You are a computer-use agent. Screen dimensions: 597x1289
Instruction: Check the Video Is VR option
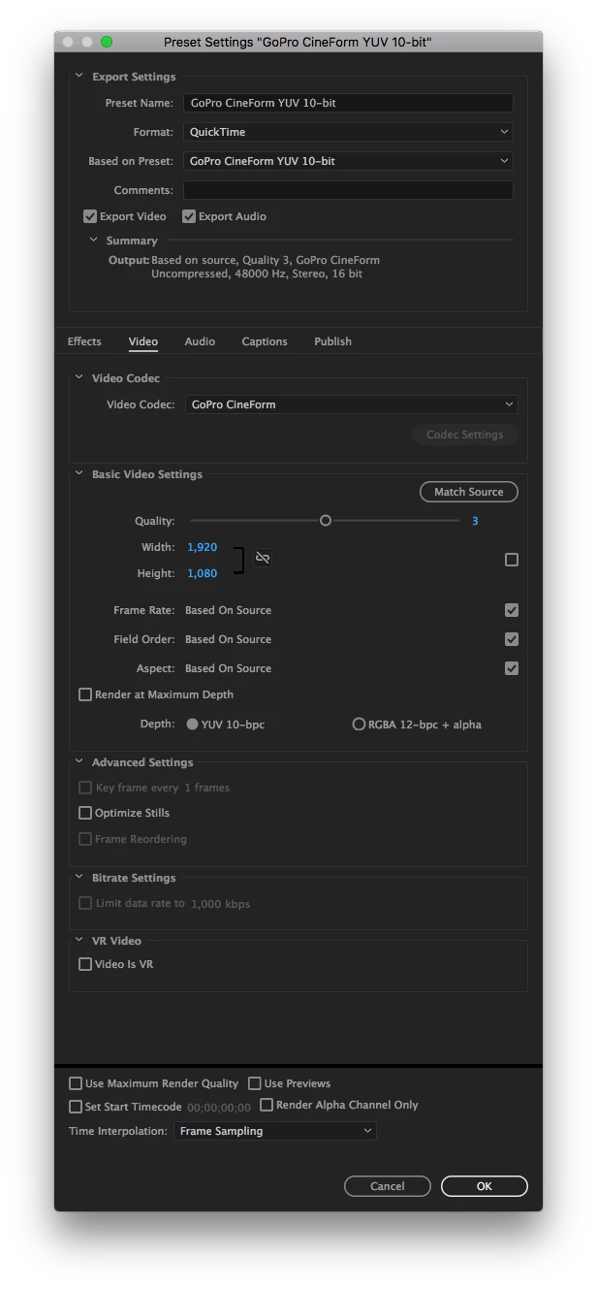coord(85,964)
